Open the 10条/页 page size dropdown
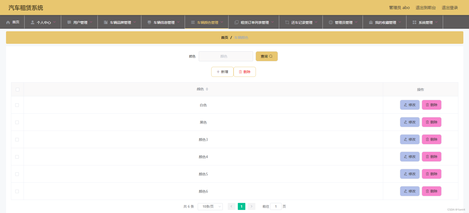The image size is (469, 213). pyautogui.click(x=210, y=206)
